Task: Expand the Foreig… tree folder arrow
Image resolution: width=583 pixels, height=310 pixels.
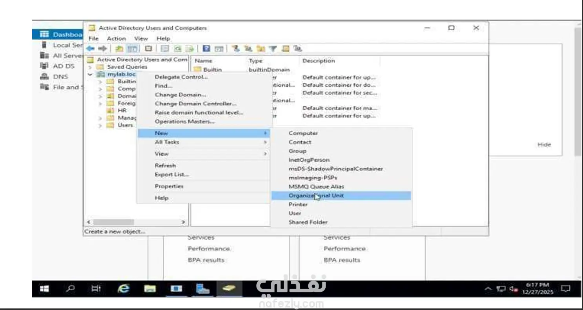Action: 100,104
